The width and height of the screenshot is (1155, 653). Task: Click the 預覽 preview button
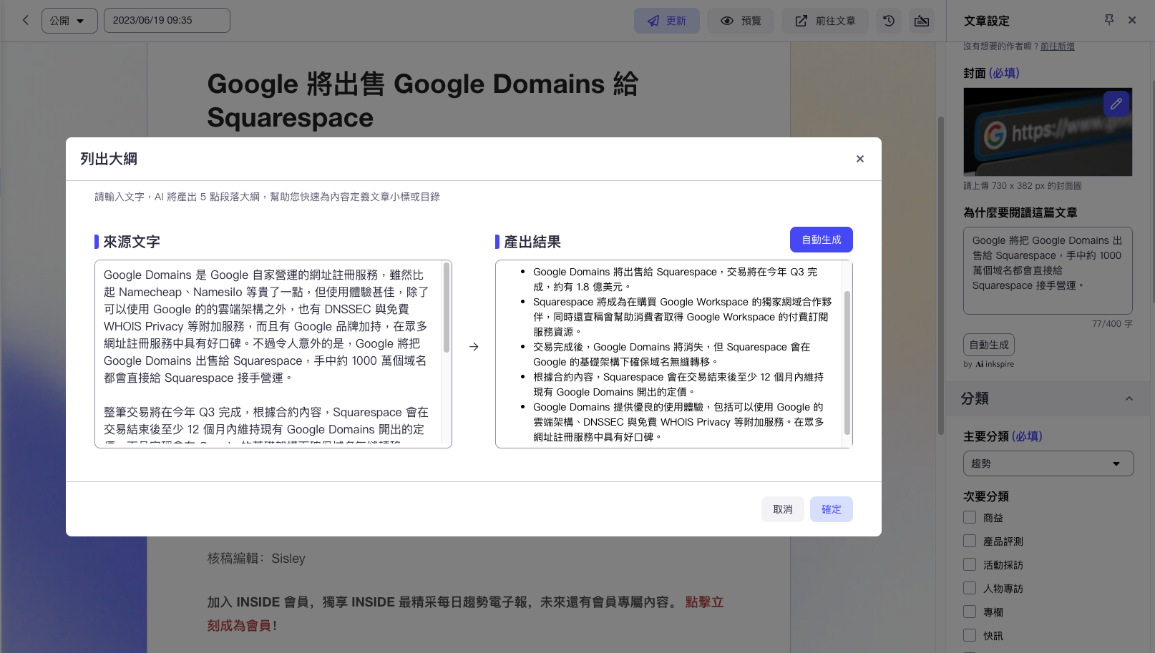pyautogui.click(x=742, y=21)
